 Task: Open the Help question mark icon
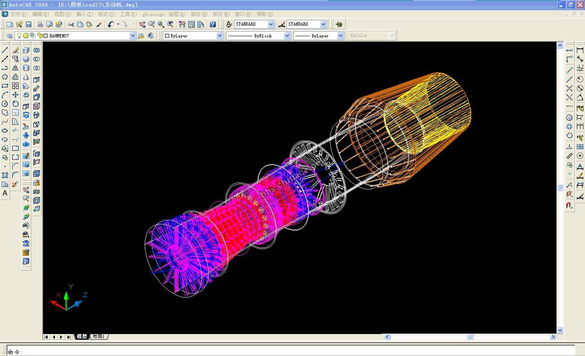click(x=213, y=24)
